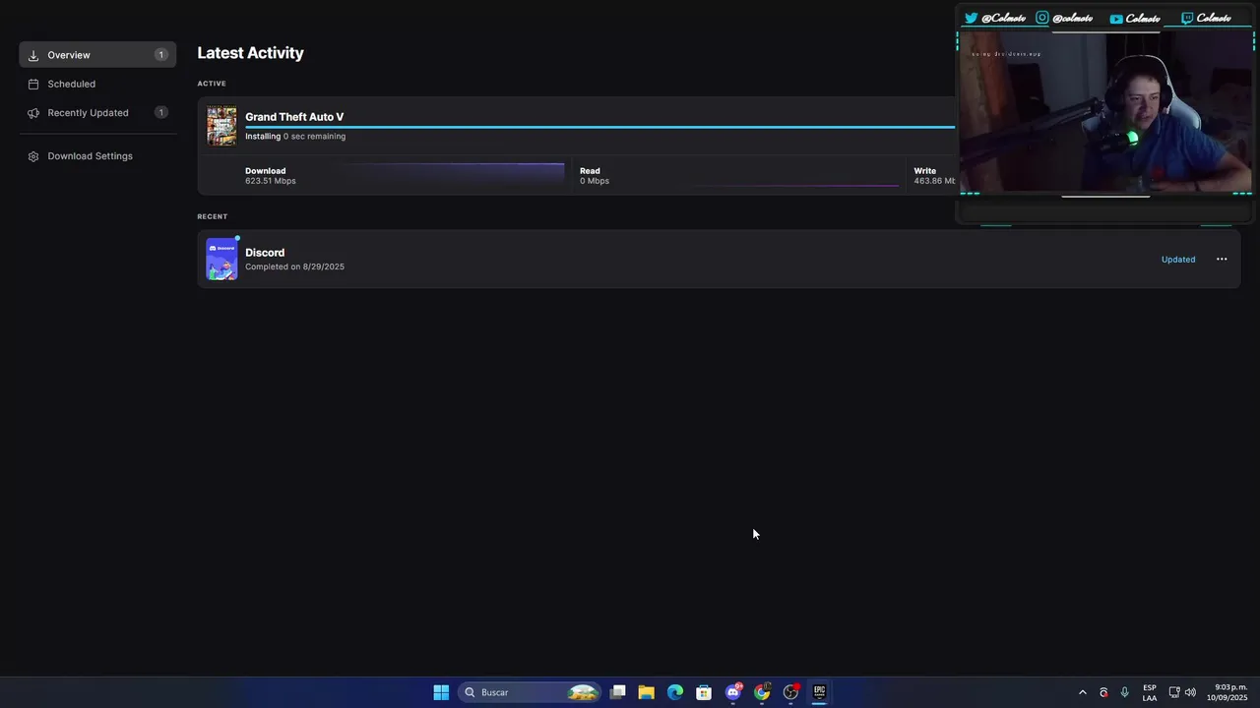Open the Windows Start menu
The image size is (1260, 708).
pyautogui.click(x=441, y=692)
